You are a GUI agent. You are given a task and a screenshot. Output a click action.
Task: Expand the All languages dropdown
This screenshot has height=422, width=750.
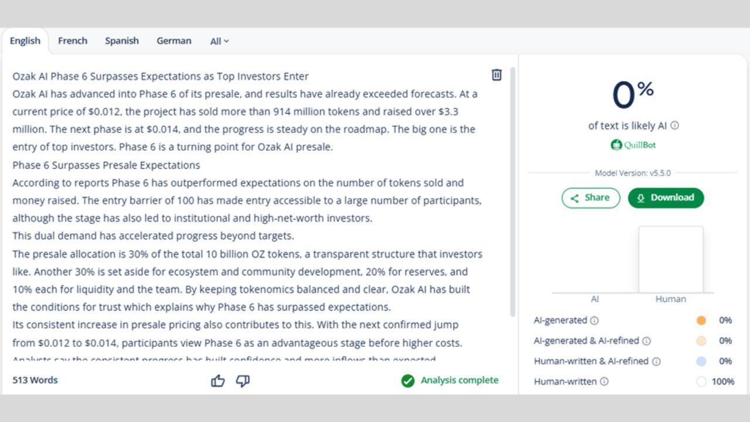tap(220, 41)
